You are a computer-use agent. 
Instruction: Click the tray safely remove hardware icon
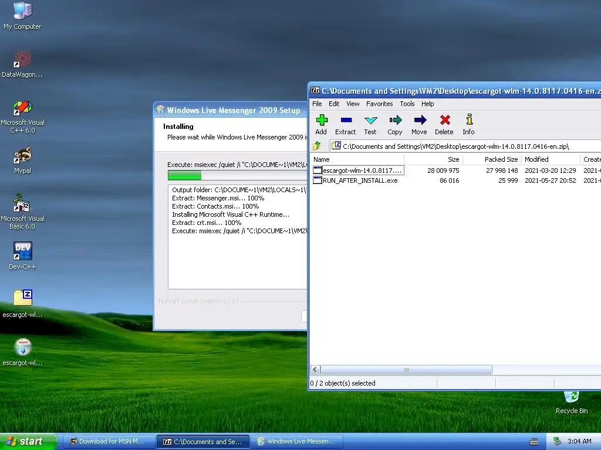558,442
